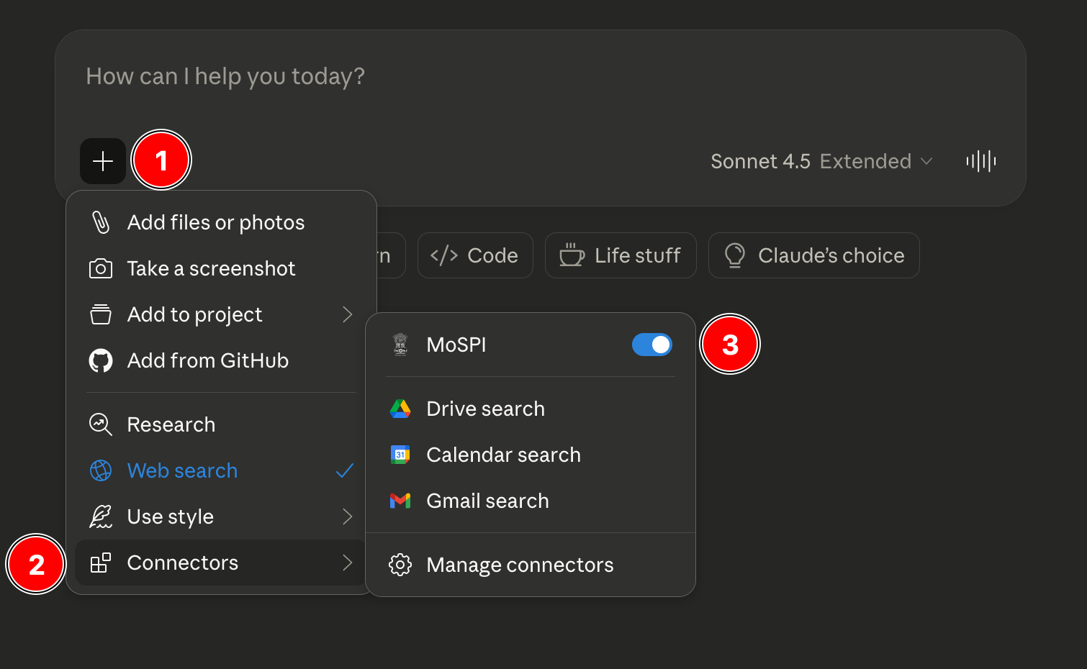Open the Sonnet 4.5 model dropdown
Screen dimensions: 1087x669
(821, 161)
